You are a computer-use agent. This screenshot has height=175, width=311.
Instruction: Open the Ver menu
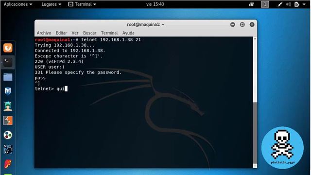(x=75, y=33)
